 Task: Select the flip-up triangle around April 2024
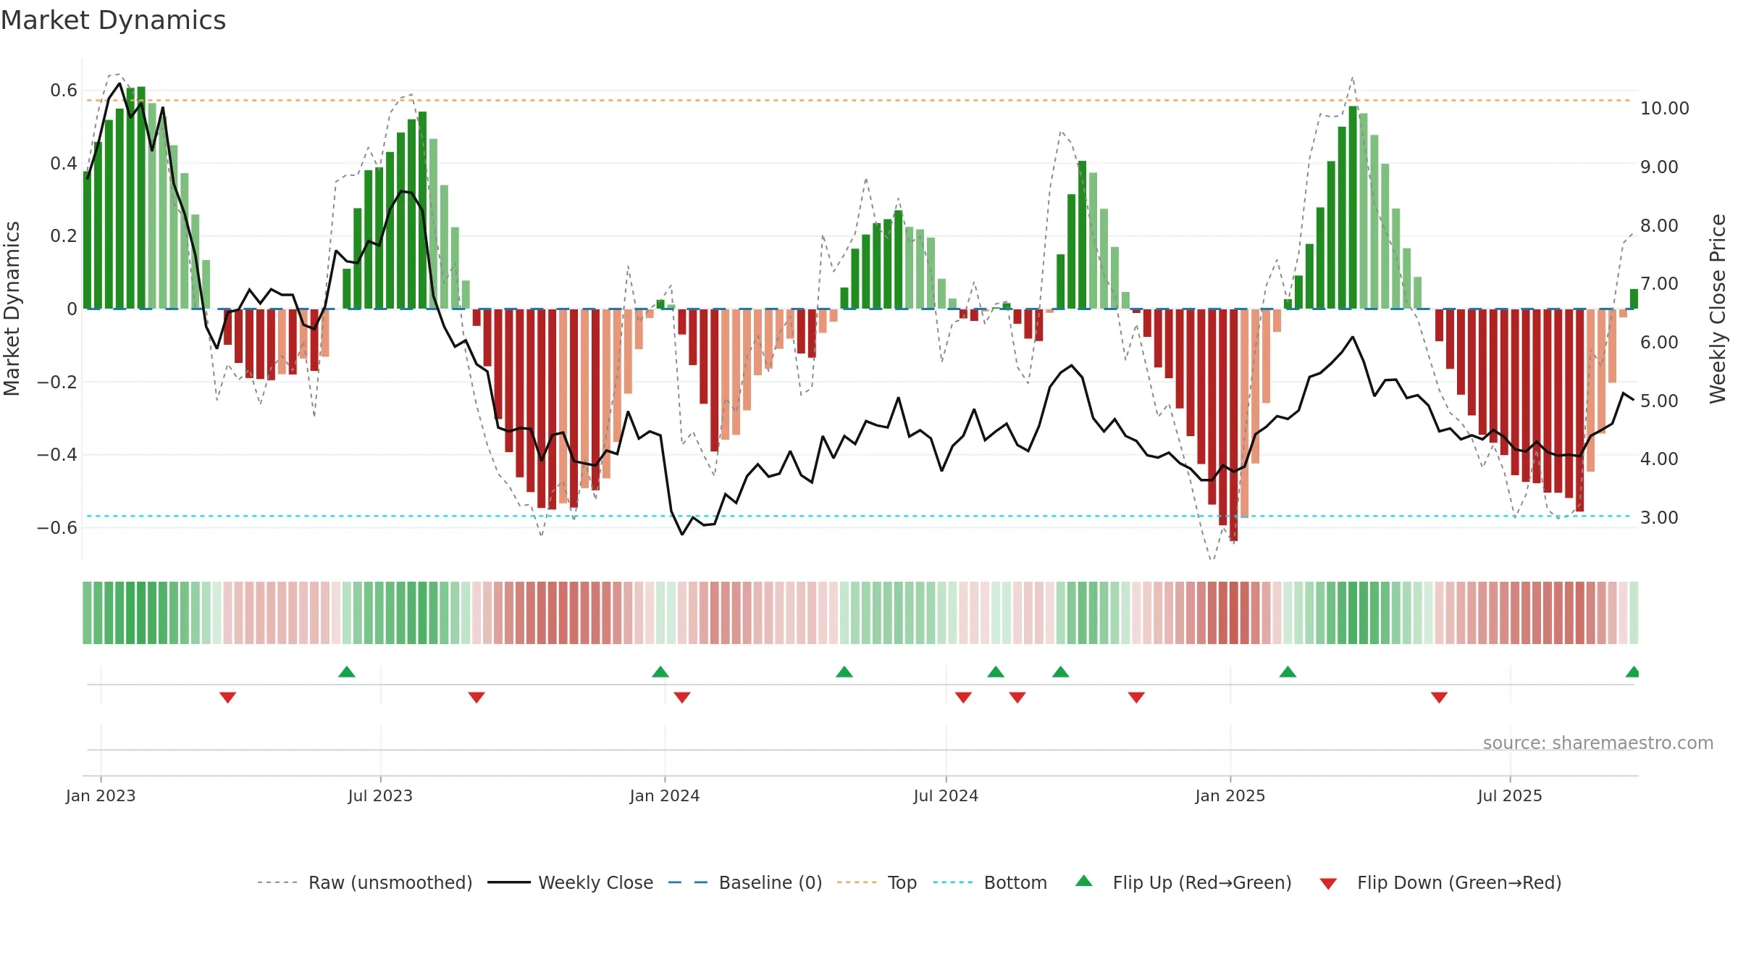pyautogui.click(x=844, y=672)
